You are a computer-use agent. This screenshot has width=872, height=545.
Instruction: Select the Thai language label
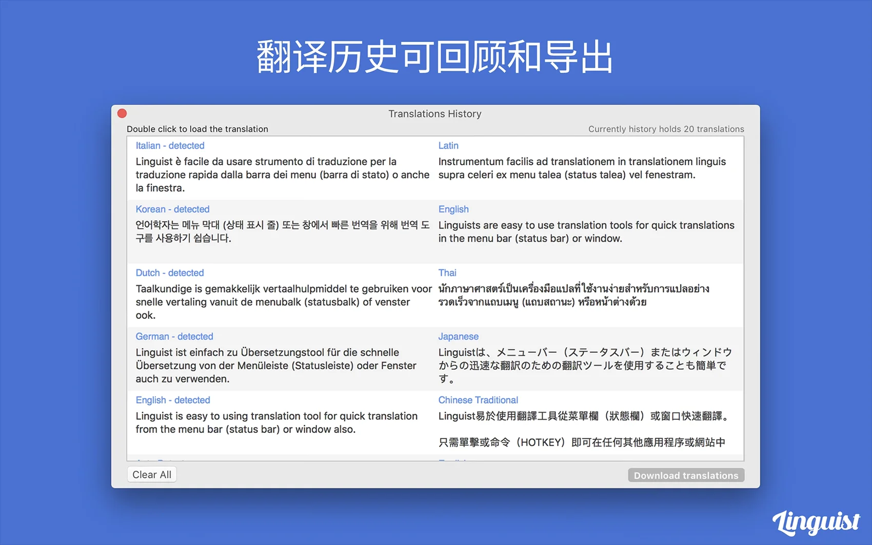[447, 273]
